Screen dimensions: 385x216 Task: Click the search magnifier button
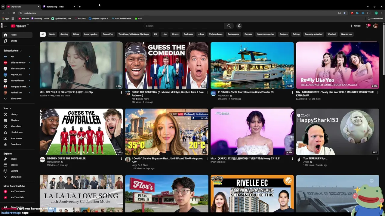229,26
